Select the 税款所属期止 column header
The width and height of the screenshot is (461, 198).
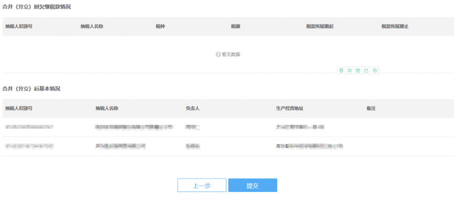click(x=395, y=27)
